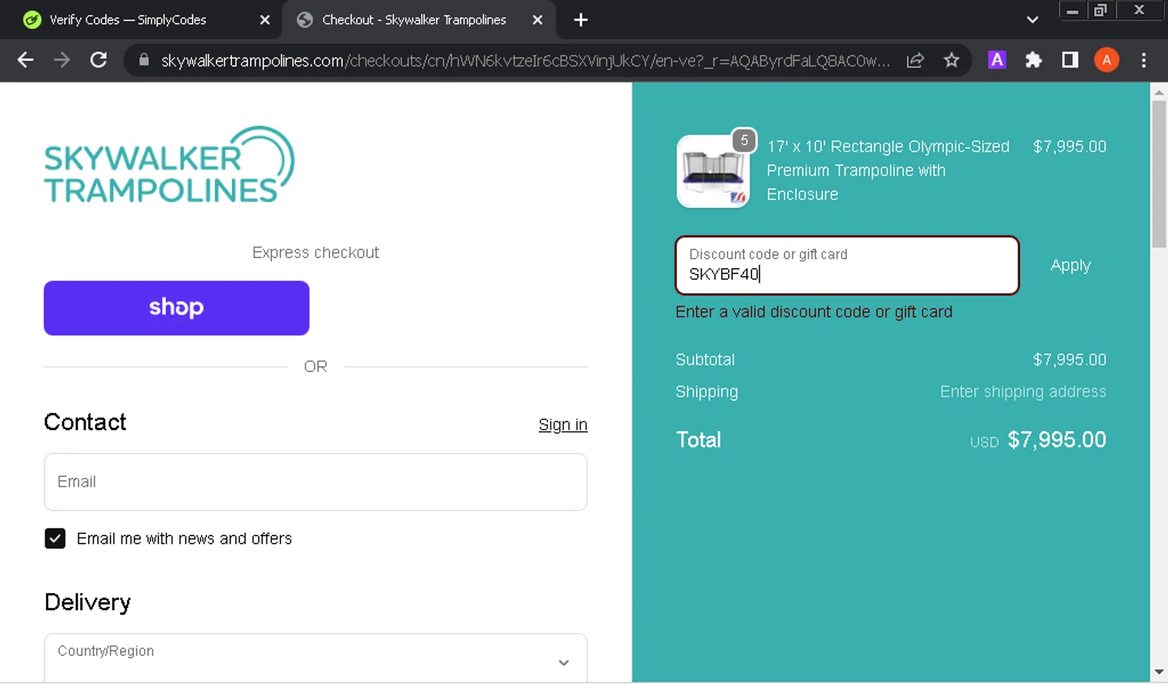Go forward in browser history
This screenshot has height=684, width=1168.
tap(62, 60)
